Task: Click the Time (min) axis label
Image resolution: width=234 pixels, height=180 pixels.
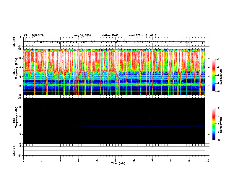Action: tap(118, 163)
